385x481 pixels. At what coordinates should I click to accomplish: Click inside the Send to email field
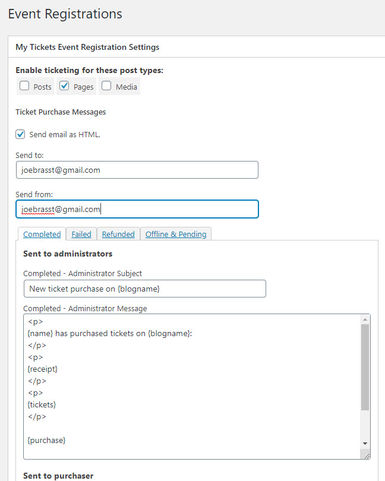coord(137,170)
